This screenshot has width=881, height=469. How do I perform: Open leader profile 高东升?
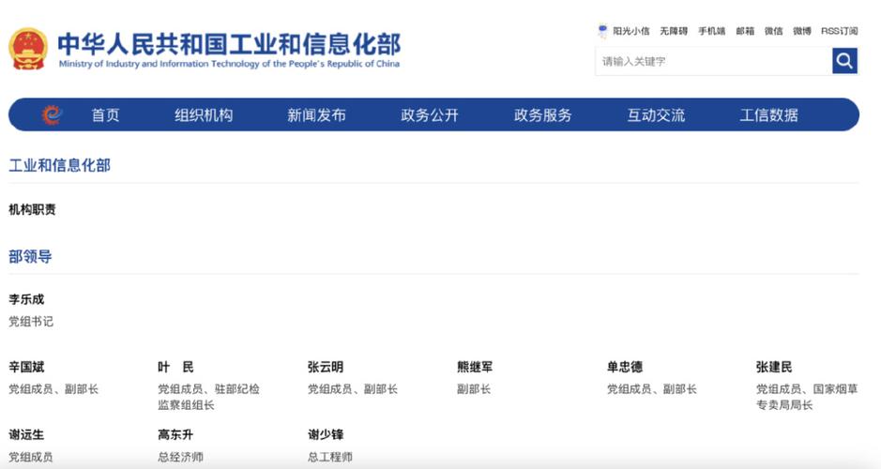point(175,434)
